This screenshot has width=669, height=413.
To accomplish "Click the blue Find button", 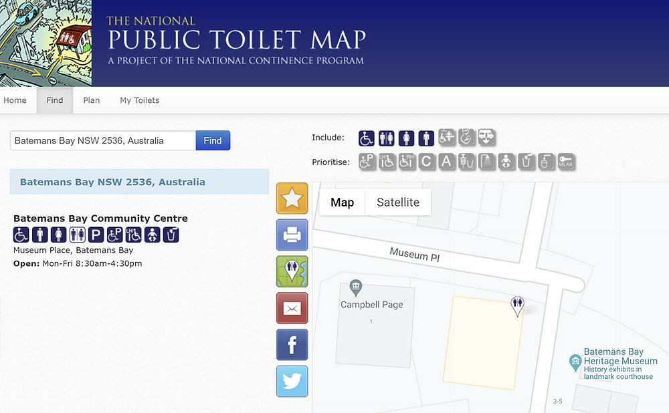I will click(x=213, y=140).
